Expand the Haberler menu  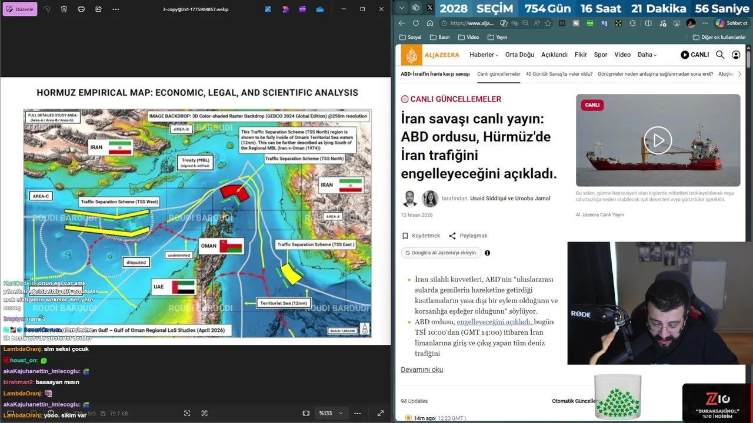(484, 55)
